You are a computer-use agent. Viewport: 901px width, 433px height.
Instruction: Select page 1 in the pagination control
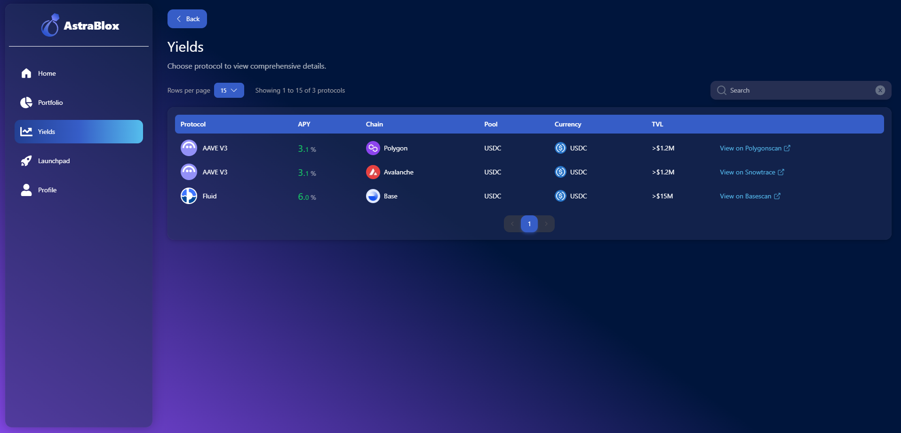(529, 224)
